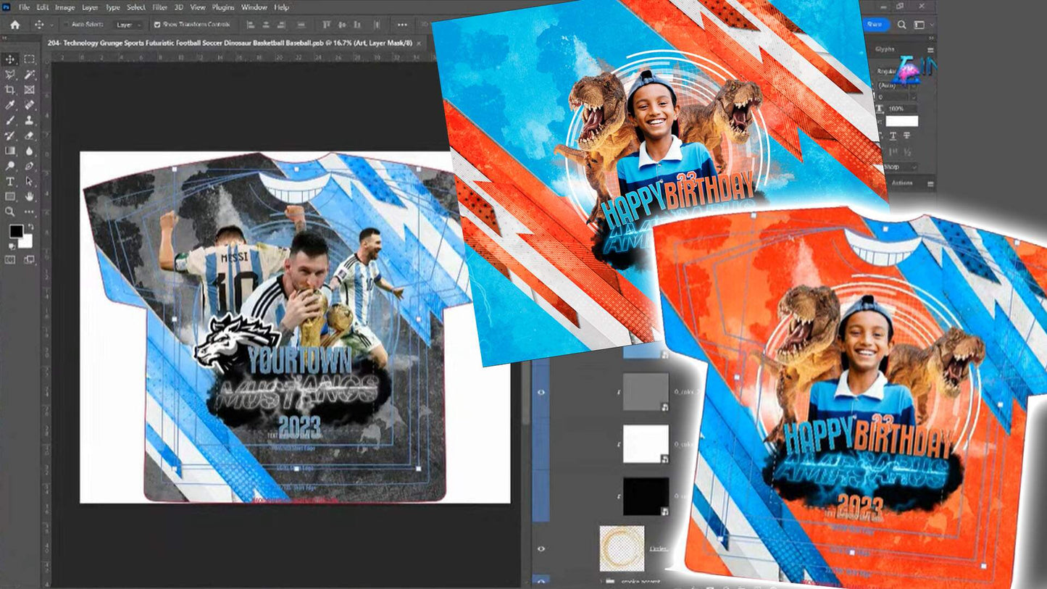Select the Rectangular Marquee tool

29,59
